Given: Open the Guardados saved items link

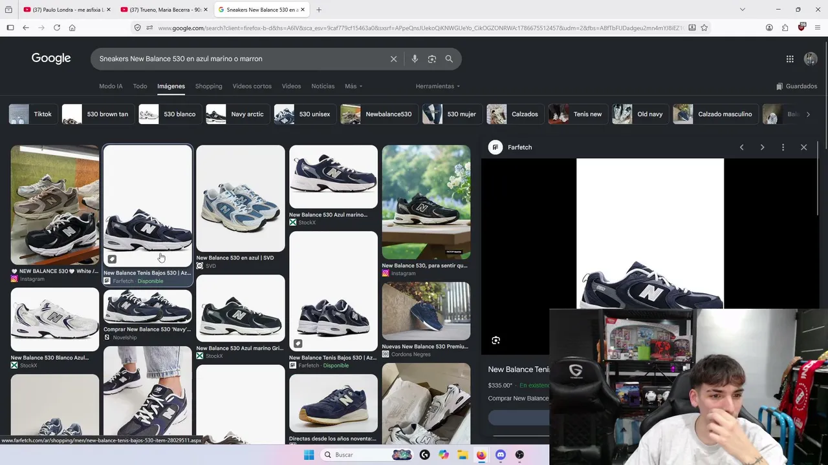Looking at the screenshot, I should point(797,86).
